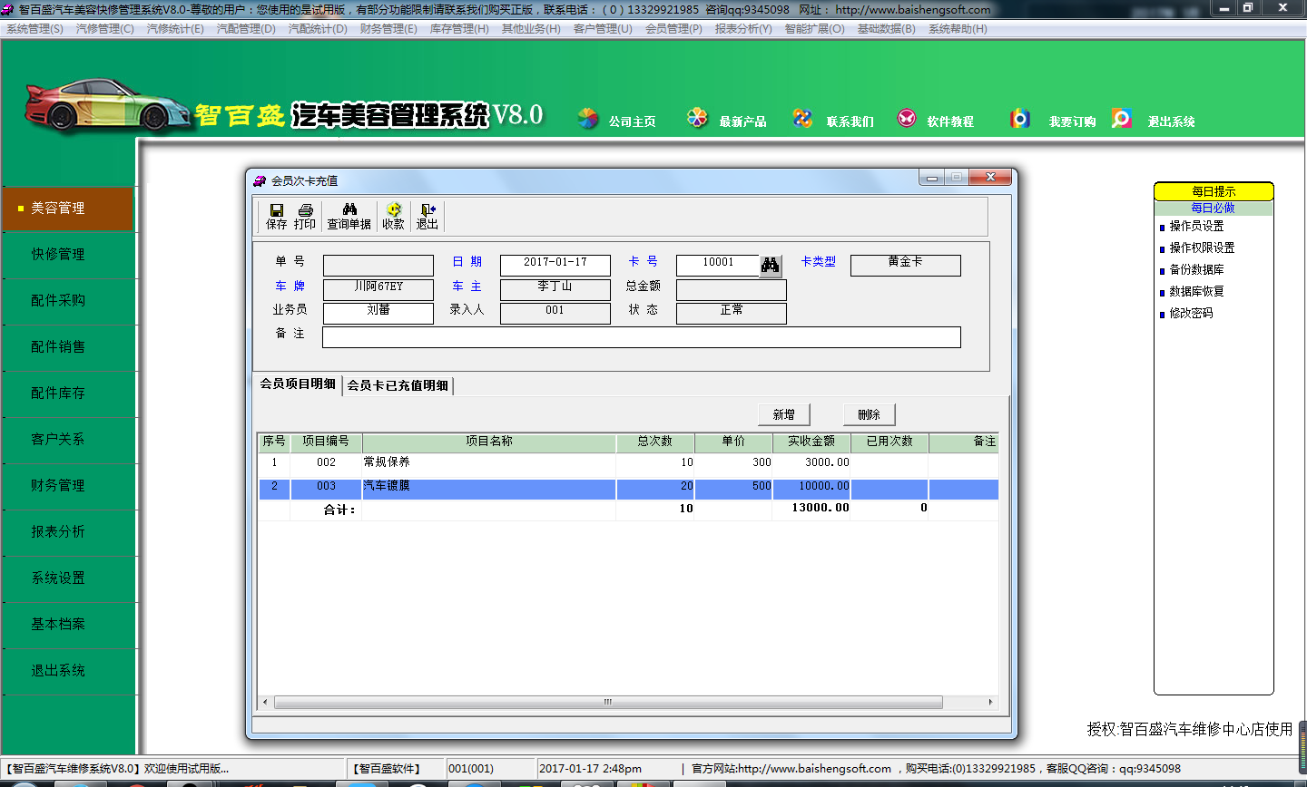The height and width of the screenshot is (787, 1307).
Task: Click the Exit (退出) toolbar icon
Action: 427,217
